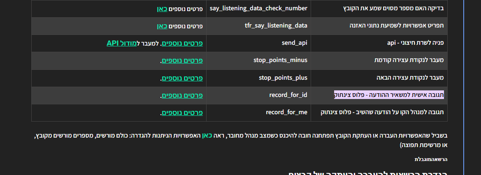The width and height of the screenshot is (481, 175).
Task: Open the פרטים נוספים link for stop_points_minus
Action: coord(182,60)
